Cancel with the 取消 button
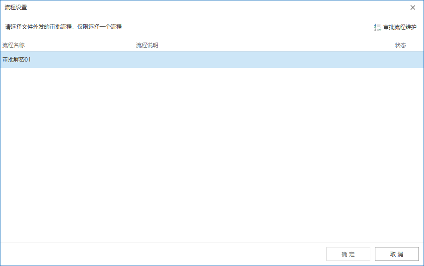Image resolution: width=424 pixels, height=266 pixels. (x=397, y=254)
